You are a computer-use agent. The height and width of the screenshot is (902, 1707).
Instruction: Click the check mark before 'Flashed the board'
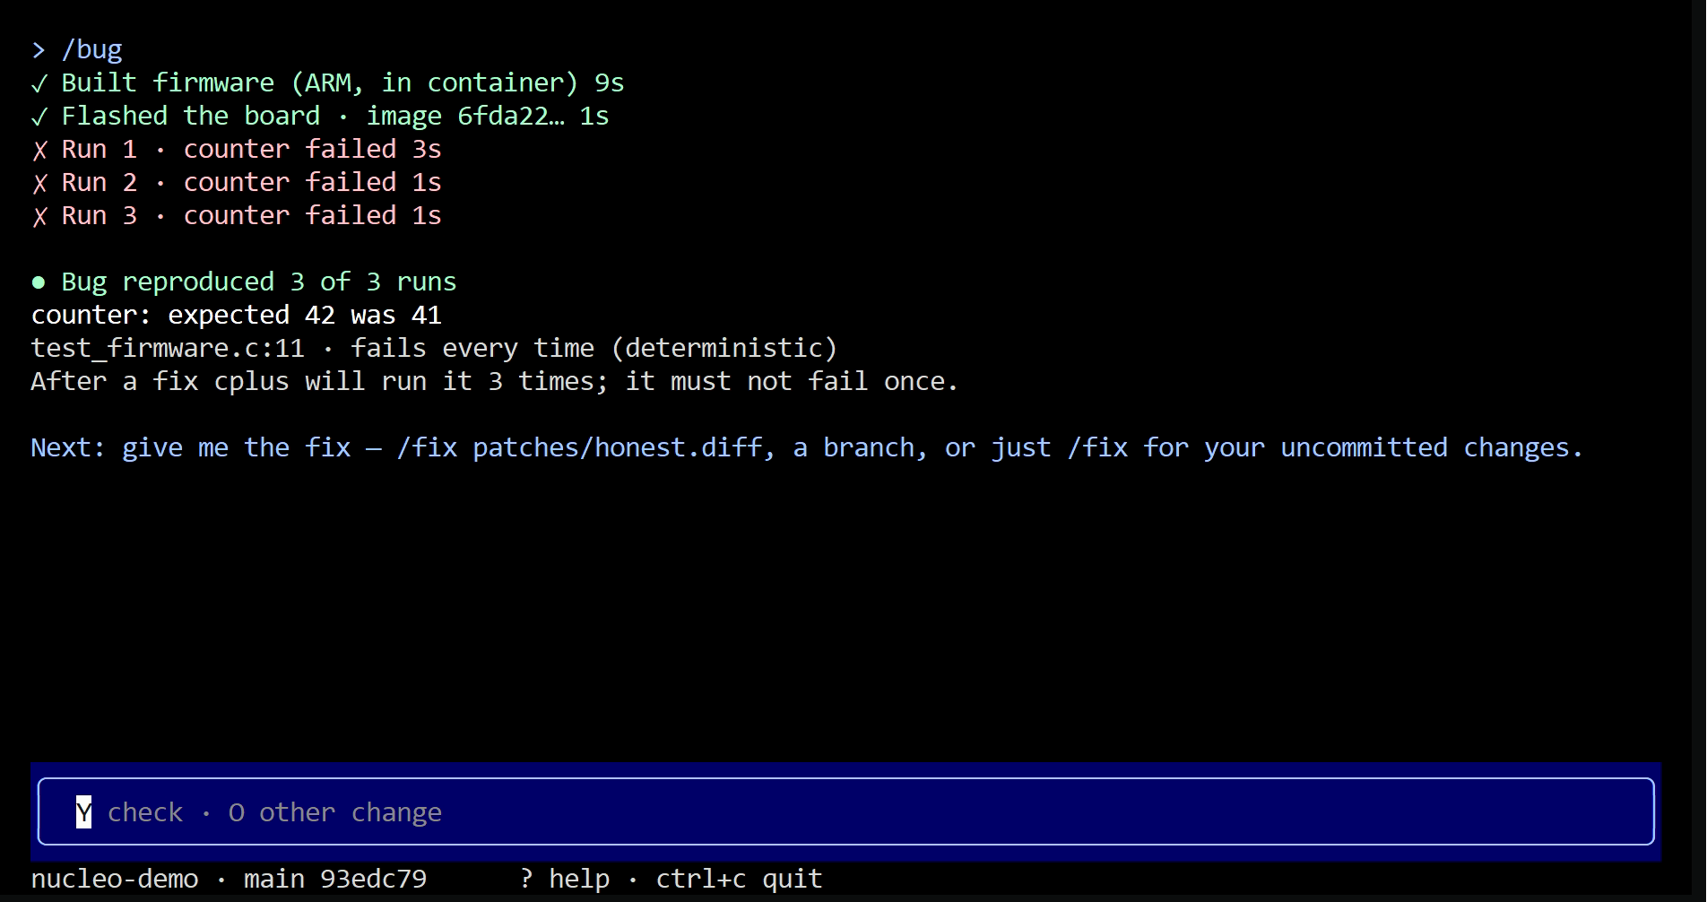click(x=39, y=117)
